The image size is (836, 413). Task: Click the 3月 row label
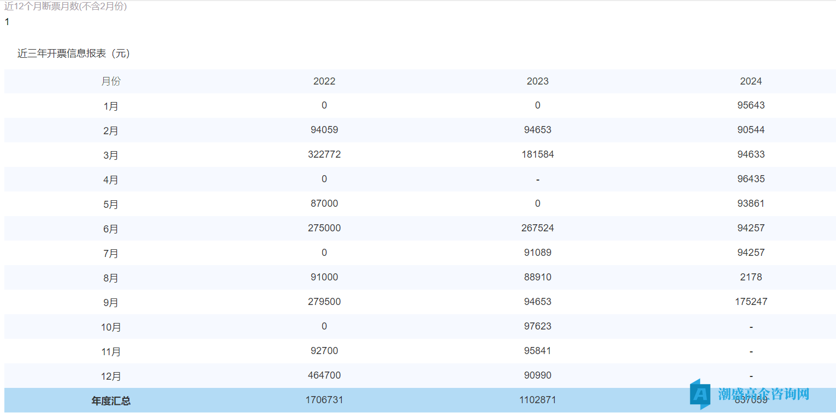(x=111, y=155)
